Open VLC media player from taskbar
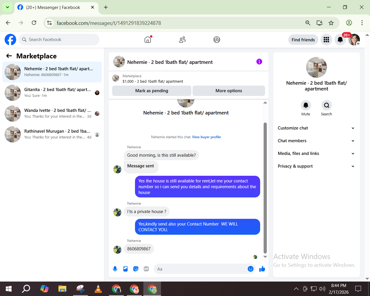The image size is (370, 296). pos(98,288)
